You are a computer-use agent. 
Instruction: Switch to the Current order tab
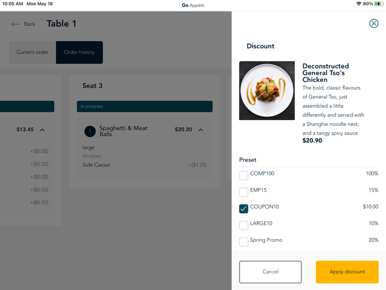tap(32, 52)
